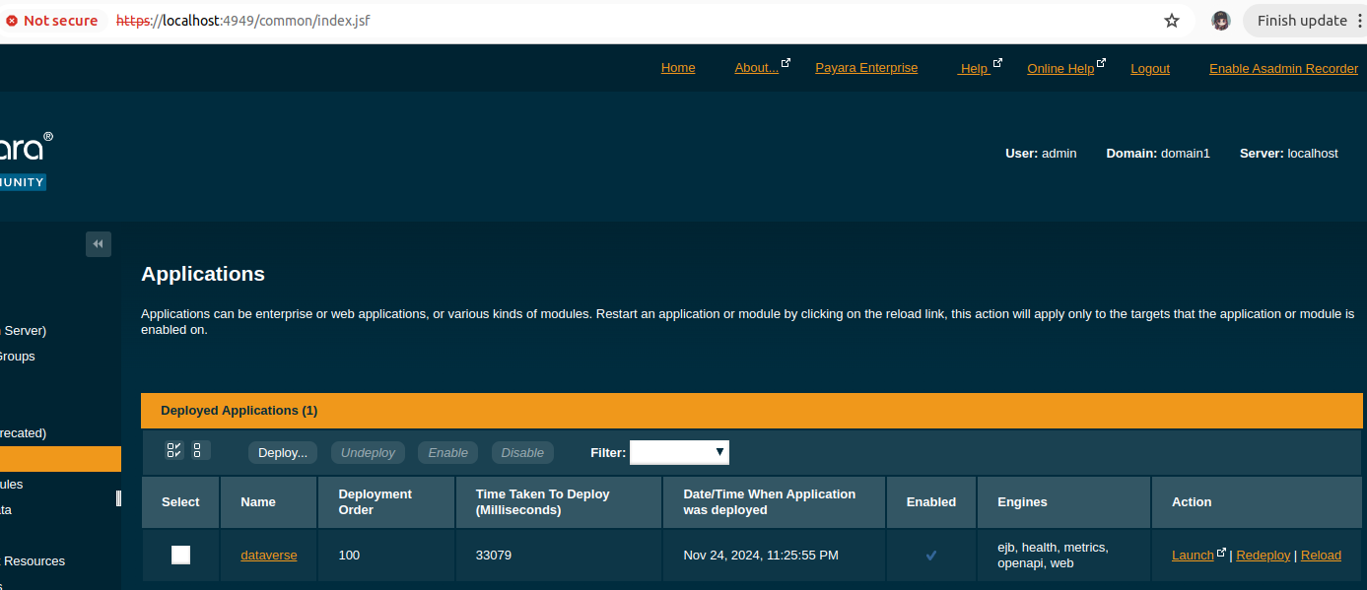The width and height of the screenshot is (1367, 590).
Task: Click Logout in the top menu
Action: [1150, 68]
